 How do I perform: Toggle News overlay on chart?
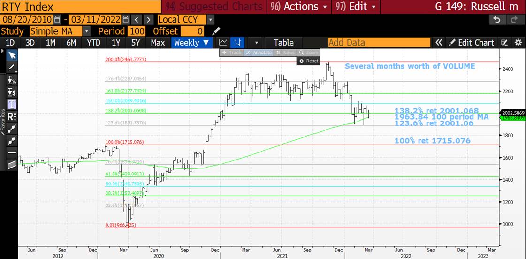(x=285, y=53)
